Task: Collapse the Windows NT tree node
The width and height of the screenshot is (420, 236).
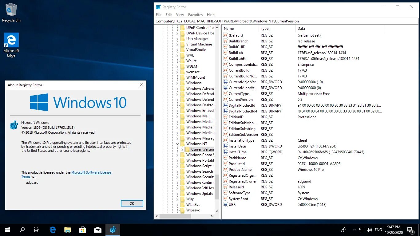Action: click(x=177, y=144)
